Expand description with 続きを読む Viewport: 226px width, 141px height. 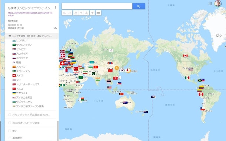pos(13,21)
